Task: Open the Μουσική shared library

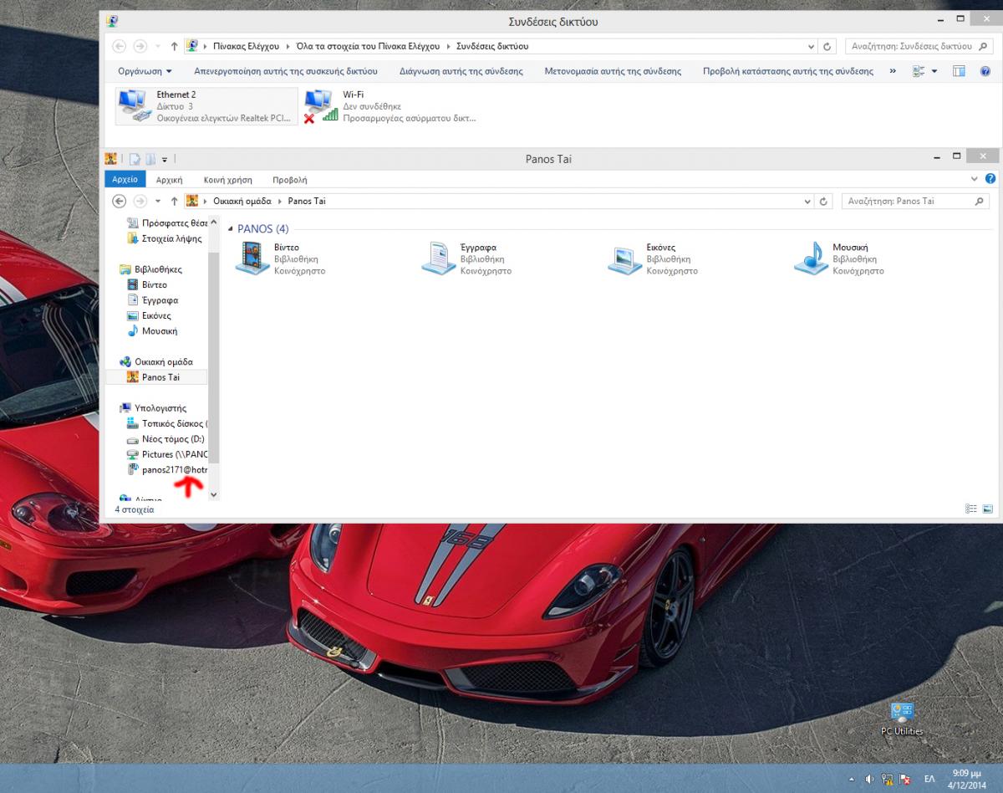Action: coord(839,258)
